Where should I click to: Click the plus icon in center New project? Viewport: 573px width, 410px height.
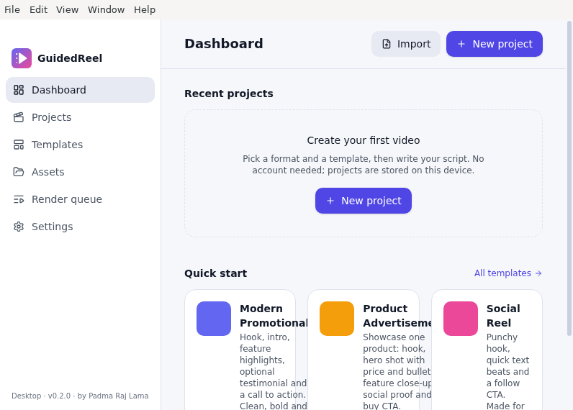(330, 201)
